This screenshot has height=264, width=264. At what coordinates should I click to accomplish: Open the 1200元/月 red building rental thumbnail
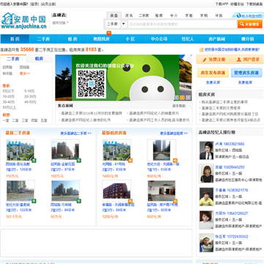tap(117, 191)
